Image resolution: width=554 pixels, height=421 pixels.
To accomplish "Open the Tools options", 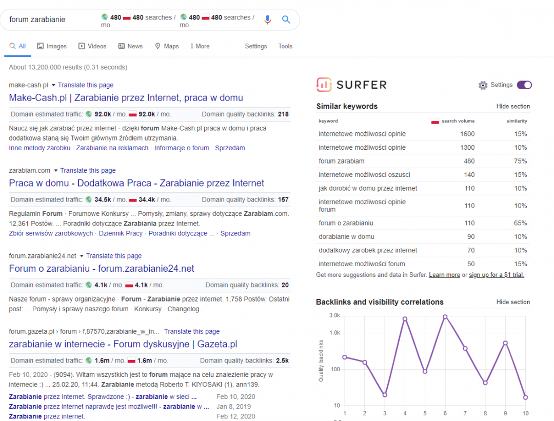I will (285, 46).
